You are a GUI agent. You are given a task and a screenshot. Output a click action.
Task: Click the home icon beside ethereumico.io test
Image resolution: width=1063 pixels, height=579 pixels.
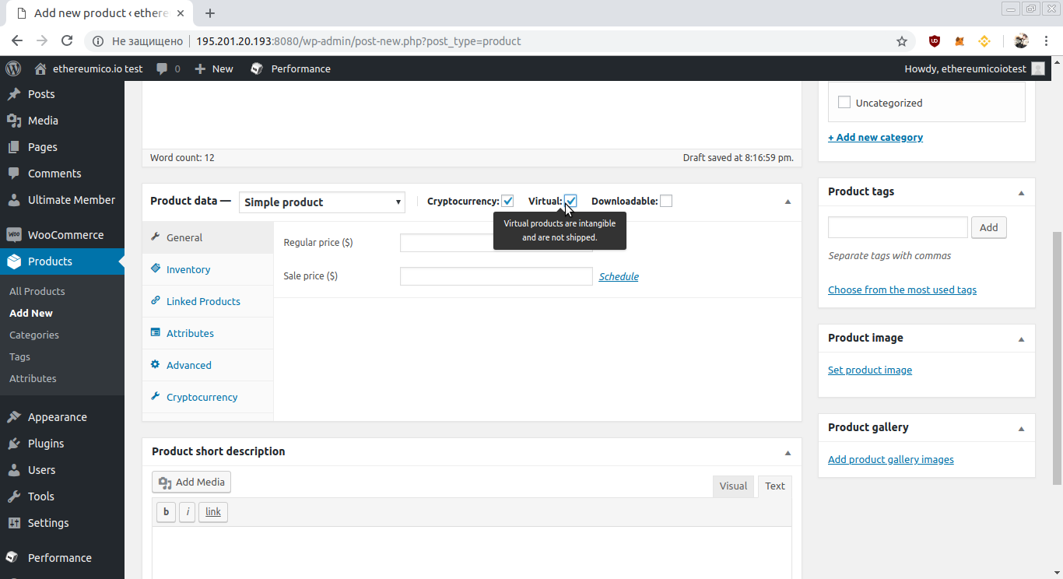click(x=41, y=68)
